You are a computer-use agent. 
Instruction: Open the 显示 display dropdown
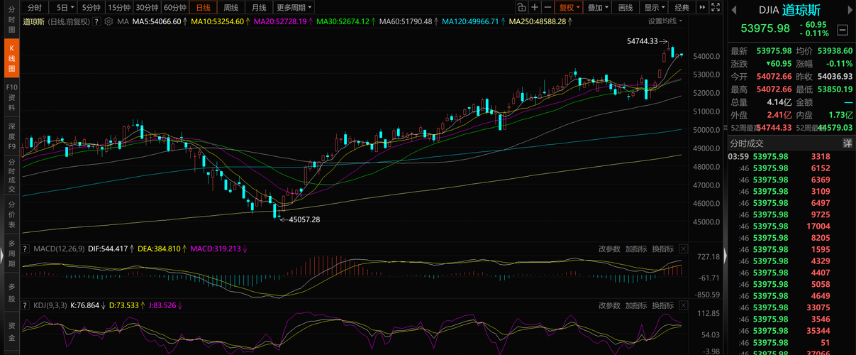[654, 7]
